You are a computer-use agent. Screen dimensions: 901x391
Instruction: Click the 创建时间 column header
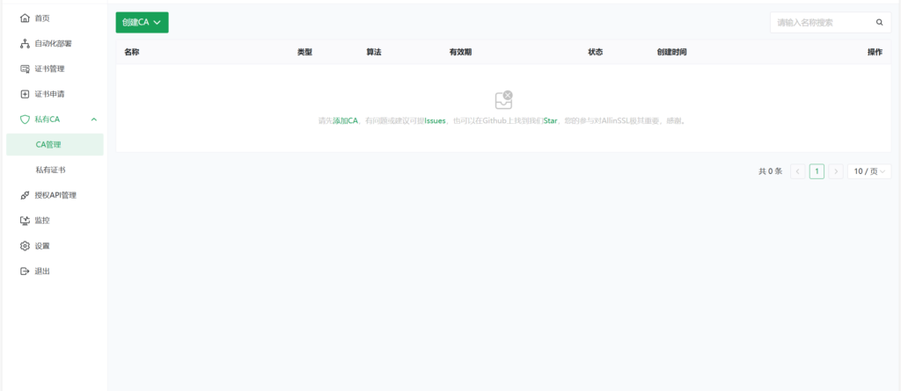(671, 52)
